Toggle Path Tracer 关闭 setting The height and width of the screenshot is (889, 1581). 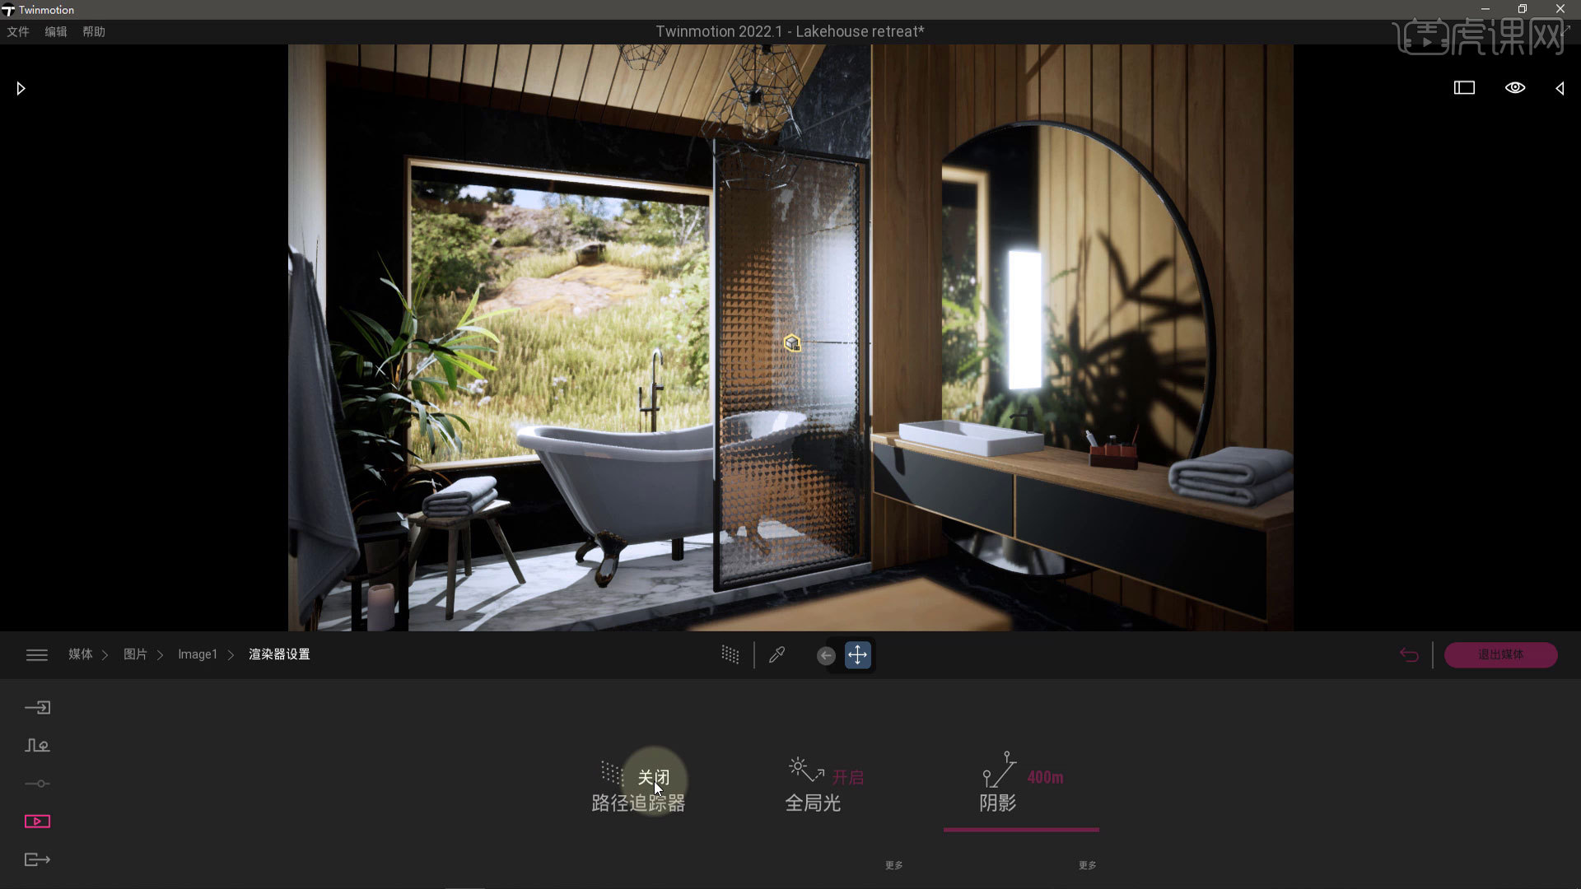click(653, 777)
